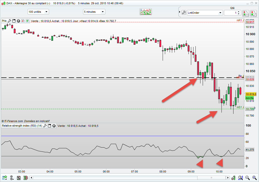Click the Prix panel label
This screenshot has width=259, height=182.
[x=4, y=21]
